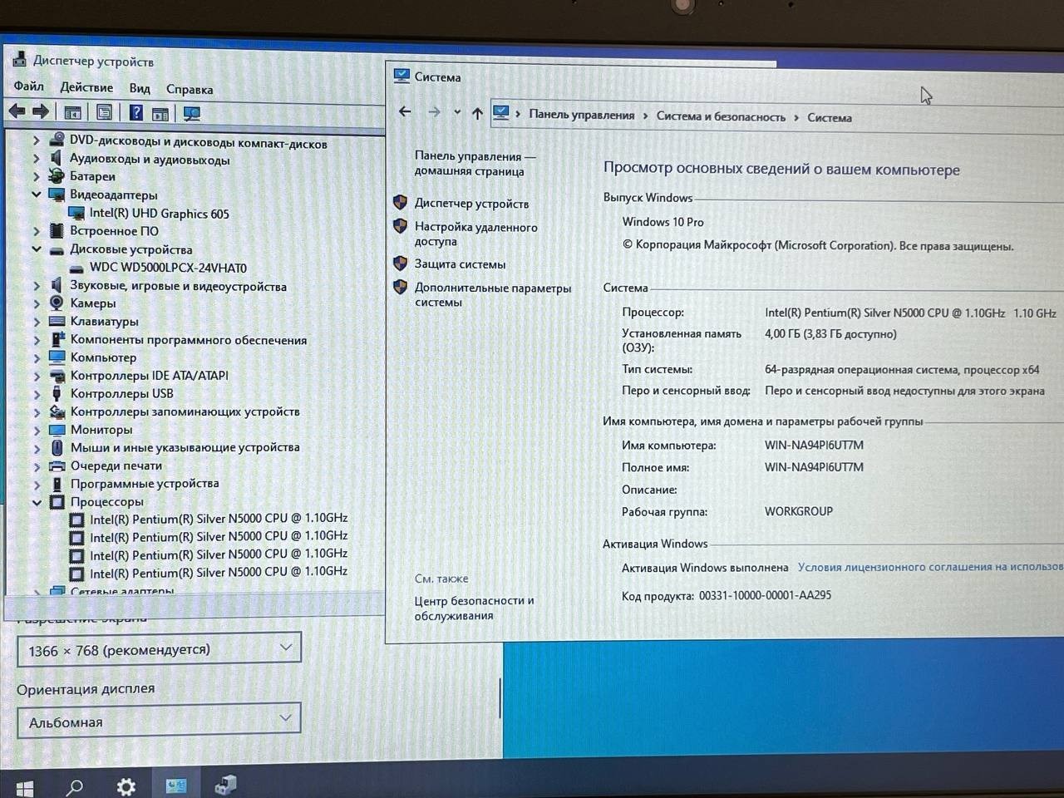The height and width of the screenshot is (798, 1064).
Task: Select Звуковые, игровые и видеоустройства item
Action: (x=178, y=286)
